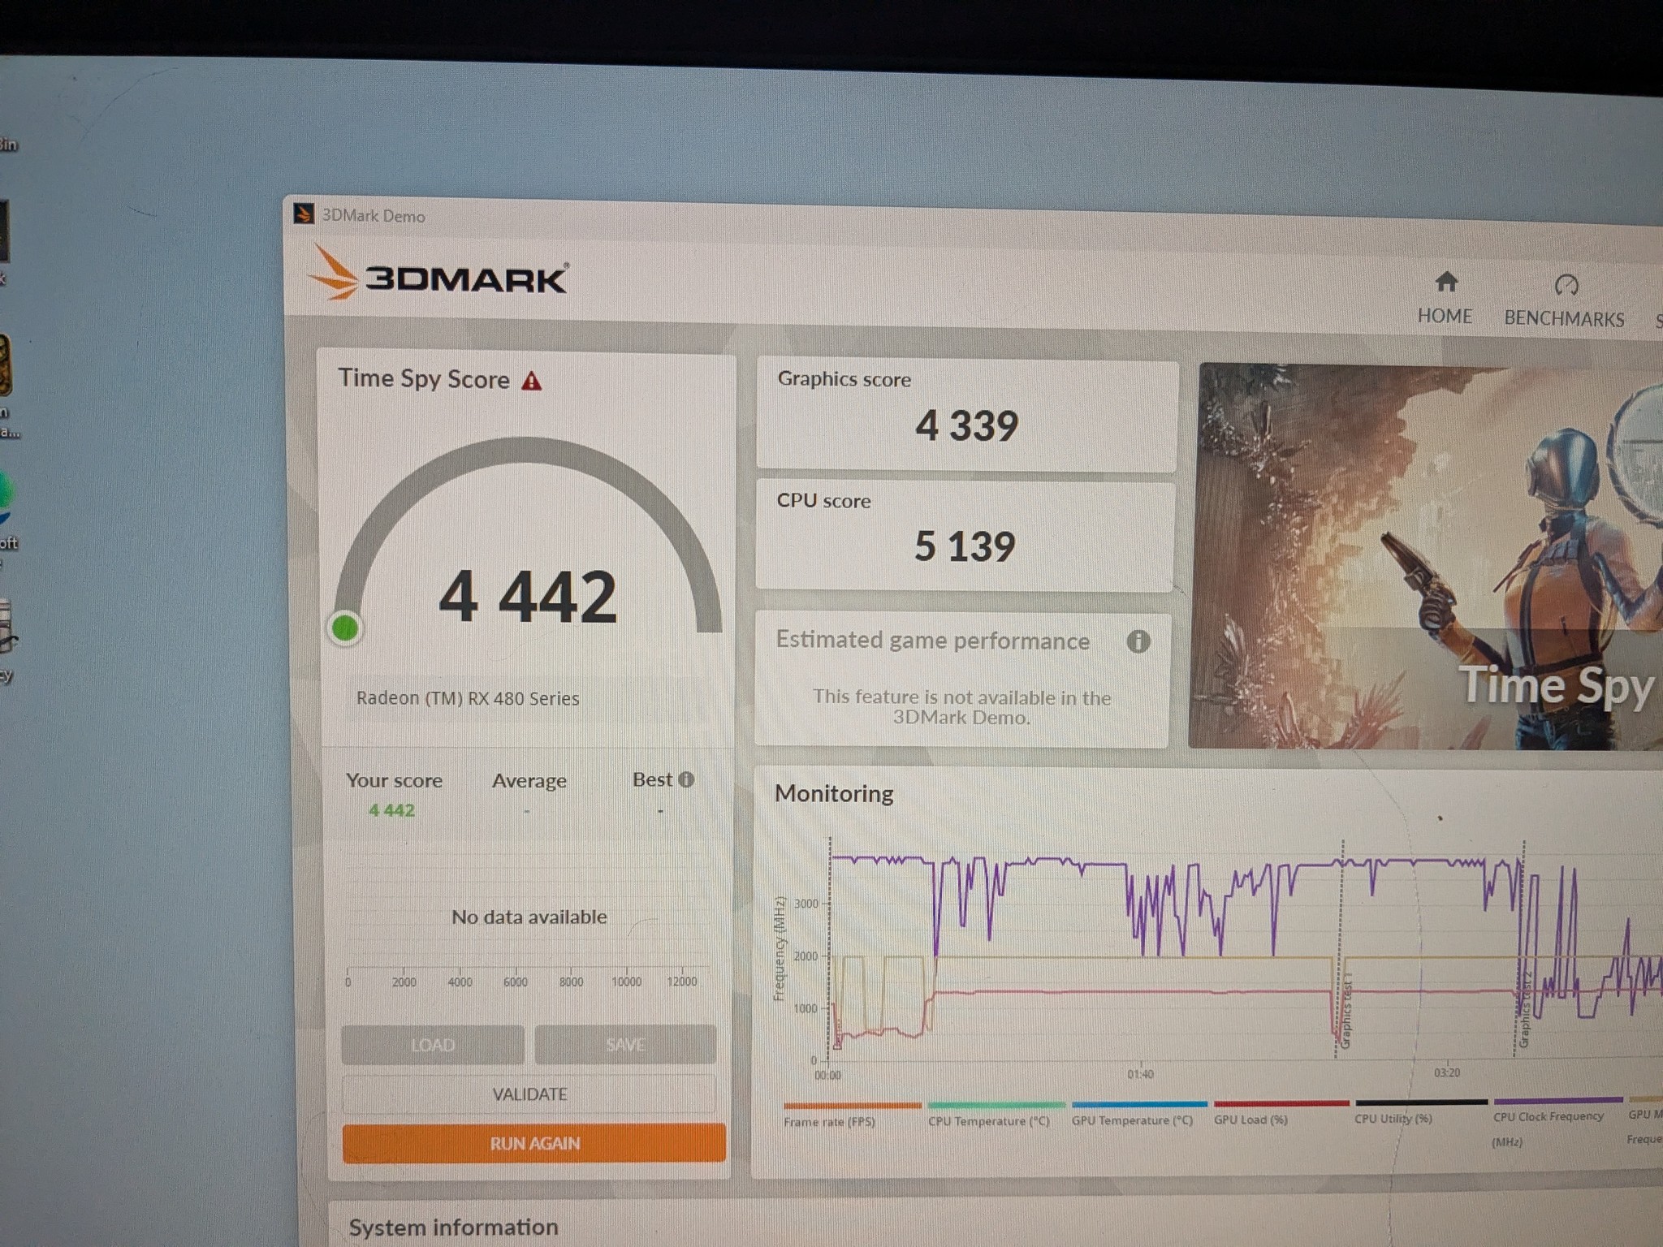Click the LOAD button
This screenshot has width=1663, height=1247.
click(x=433, y=1045)
